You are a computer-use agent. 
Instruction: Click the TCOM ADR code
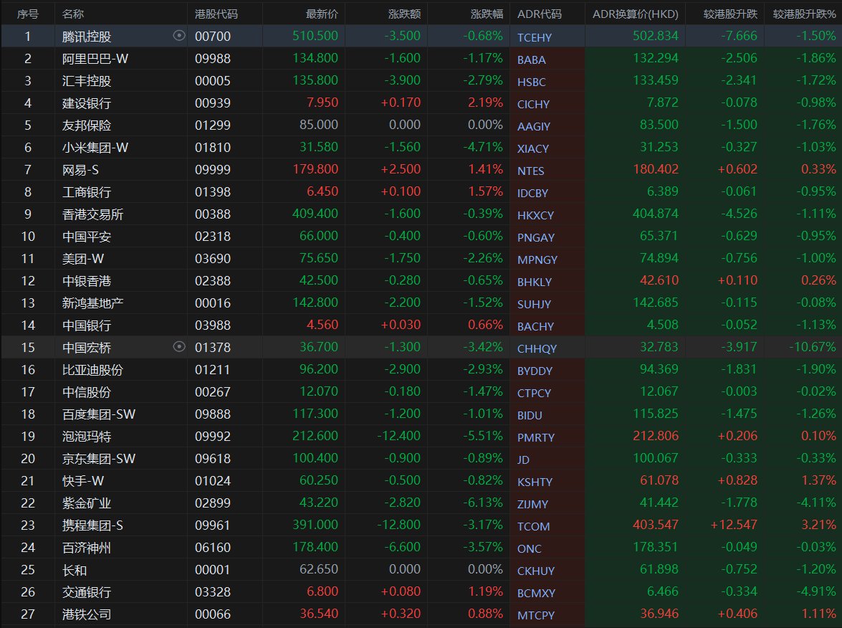[x=533, y=526]
